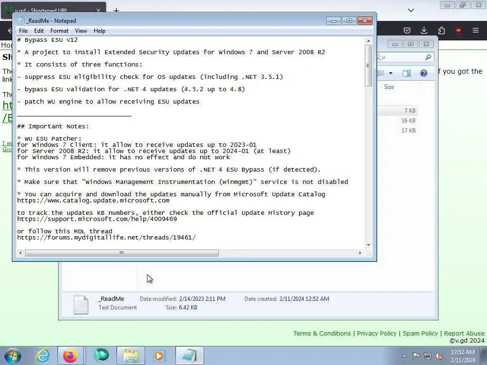This screenshot has height=365, width=487.
Task: Close the v.gd Shortened URL tab
Action: [98, 10]
